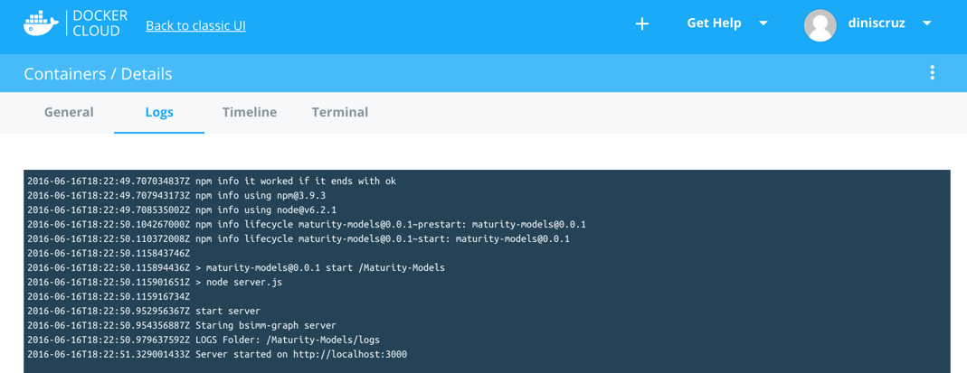
Task: Open the Timeline tab
Action: (250, 112)
